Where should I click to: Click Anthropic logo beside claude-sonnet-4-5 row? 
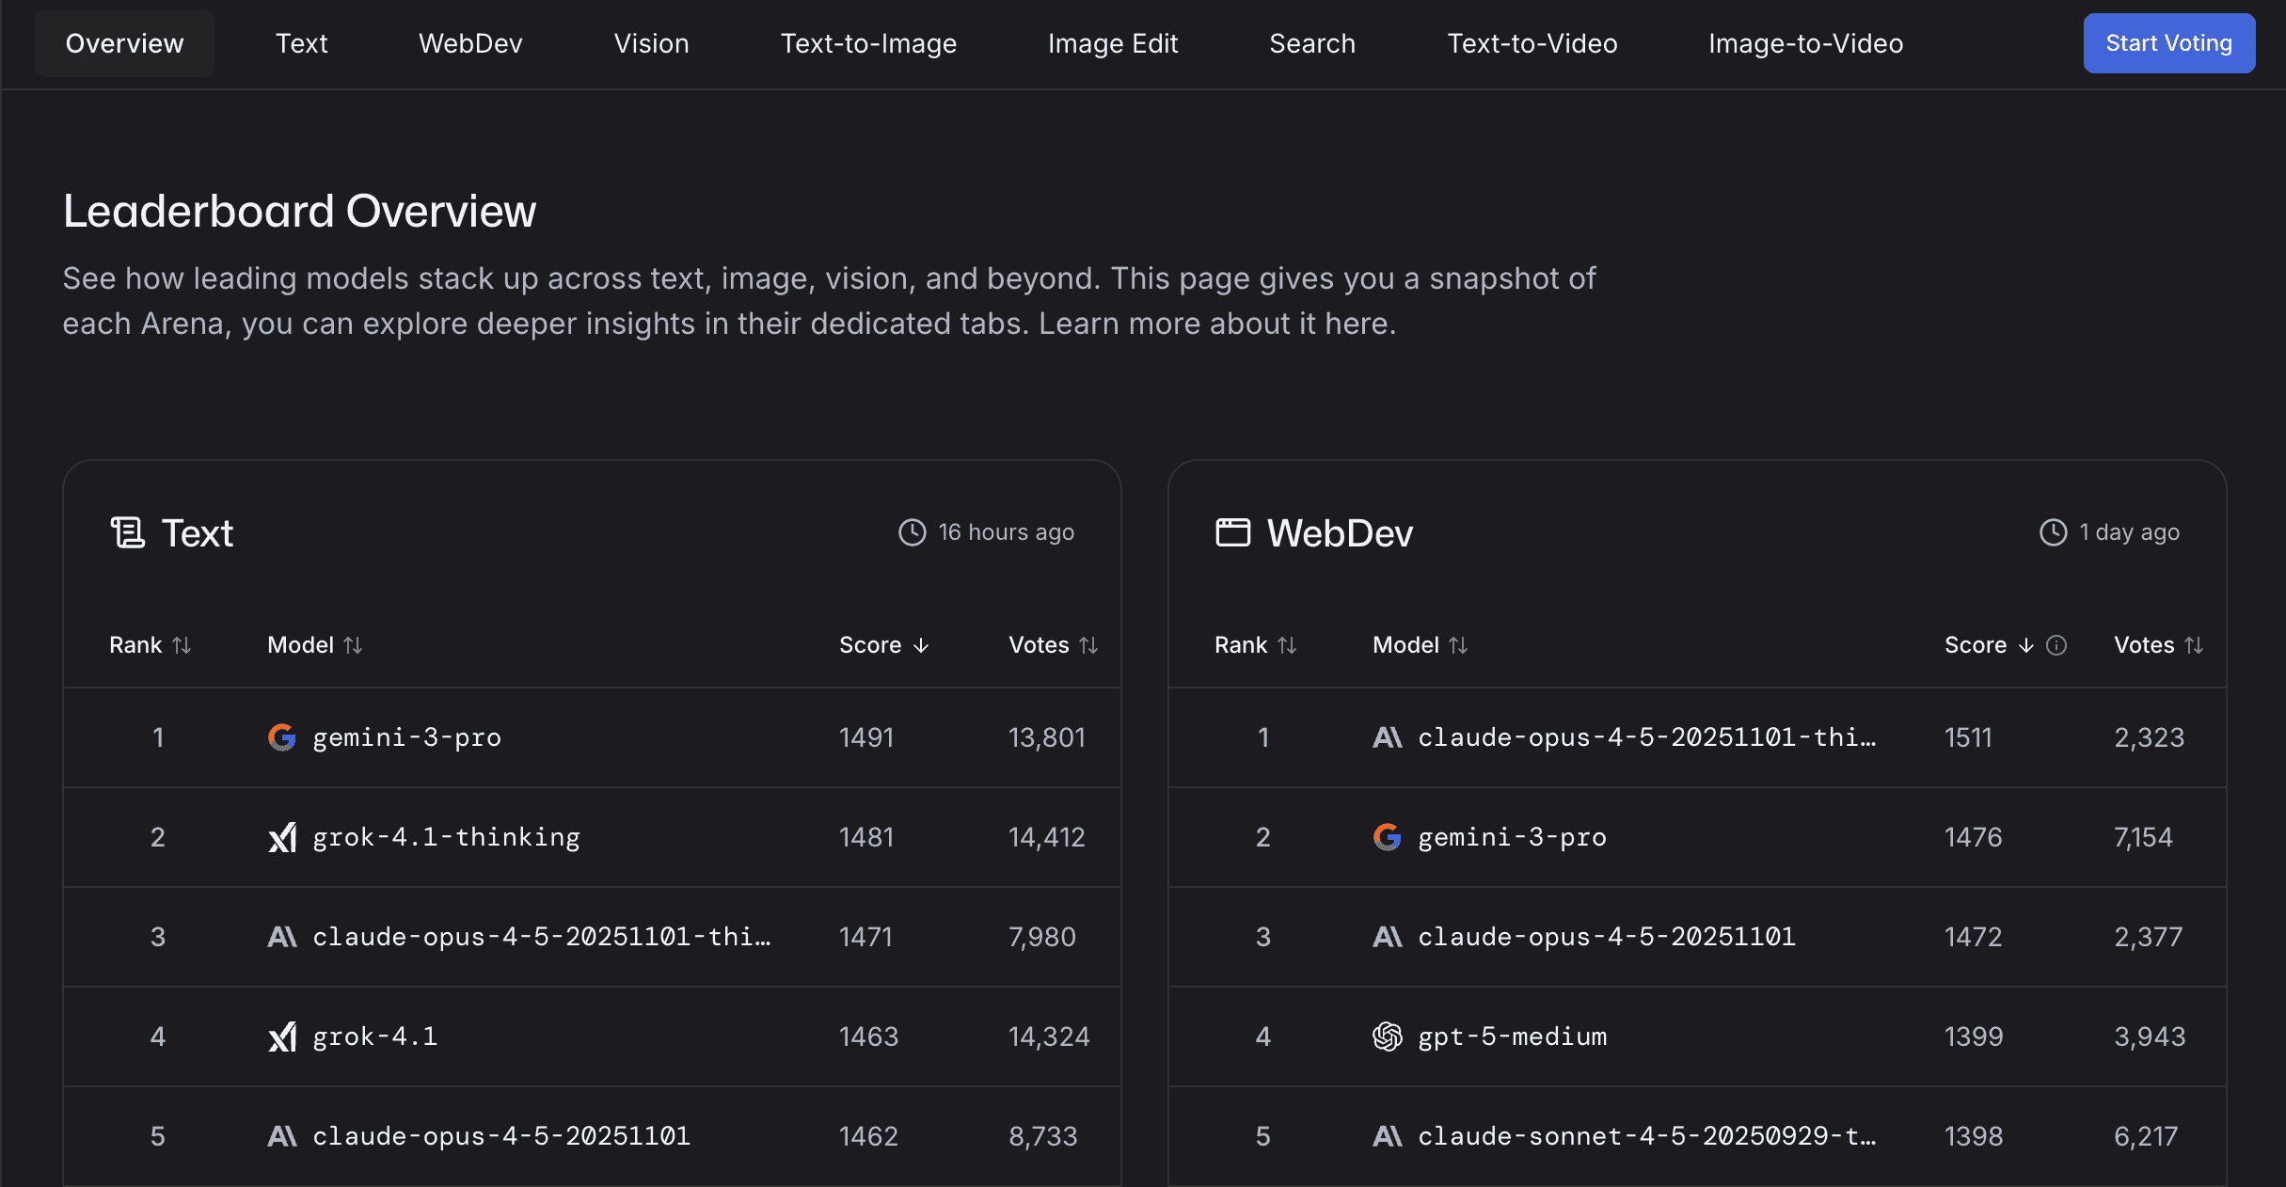[1387, 1136]
